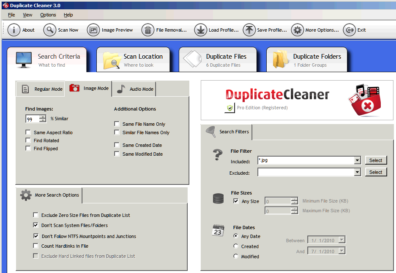
Task: Click the Duplicate Cleaner title bar app icon
Action: tap(5, 5)
